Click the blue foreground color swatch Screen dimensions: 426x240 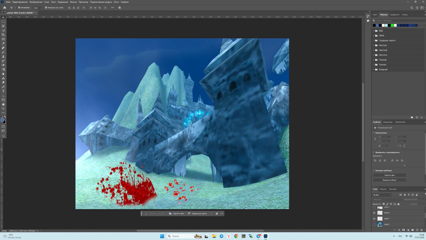tap(2, 120)
